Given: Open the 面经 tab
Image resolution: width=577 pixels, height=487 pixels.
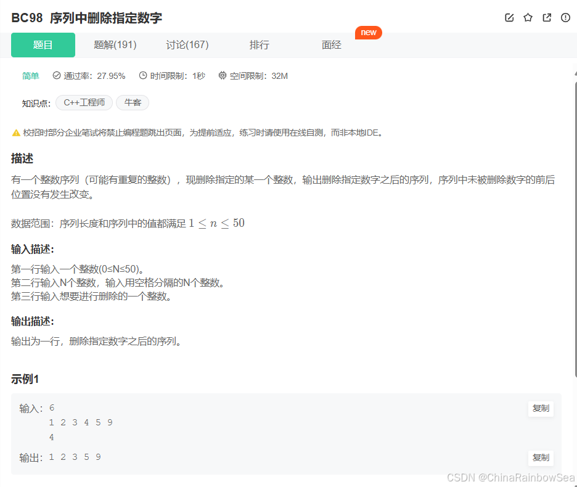Looking at the screenshot, I should (332, 45).
